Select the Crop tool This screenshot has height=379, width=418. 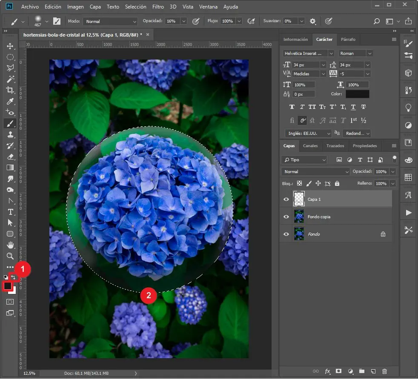(x=10, y=90)
